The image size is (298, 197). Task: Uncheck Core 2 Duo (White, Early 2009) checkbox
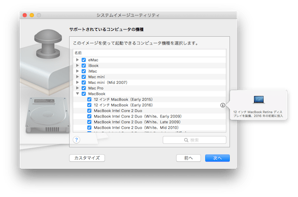pos(89,116)
